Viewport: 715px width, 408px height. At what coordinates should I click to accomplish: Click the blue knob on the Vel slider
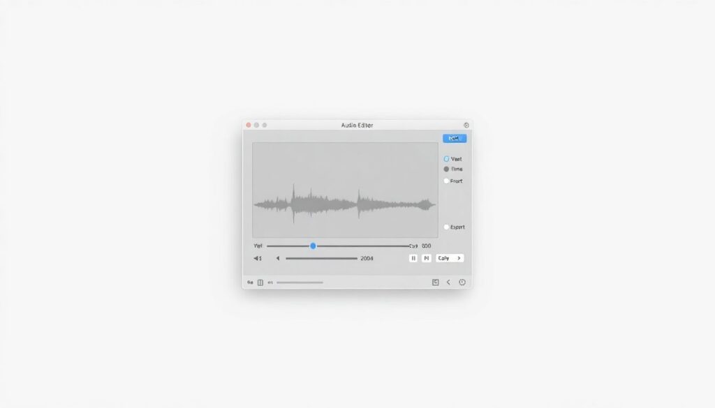[313, 245]
